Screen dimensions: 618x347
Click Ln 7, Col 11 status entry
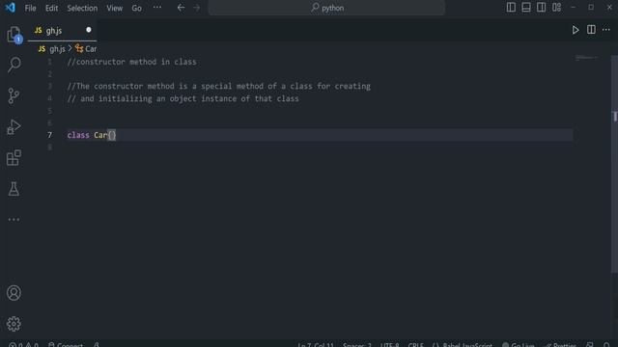(x=316, y=344)
